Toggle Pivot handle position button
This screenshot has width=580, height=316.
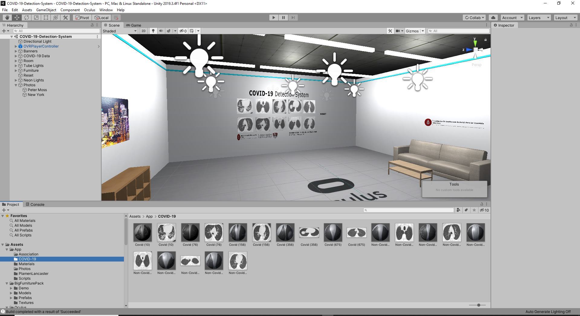pyautogui.click(x=82, y=18)
